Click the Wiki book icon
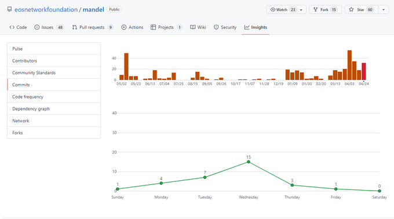394x219 pixels. 193,27
